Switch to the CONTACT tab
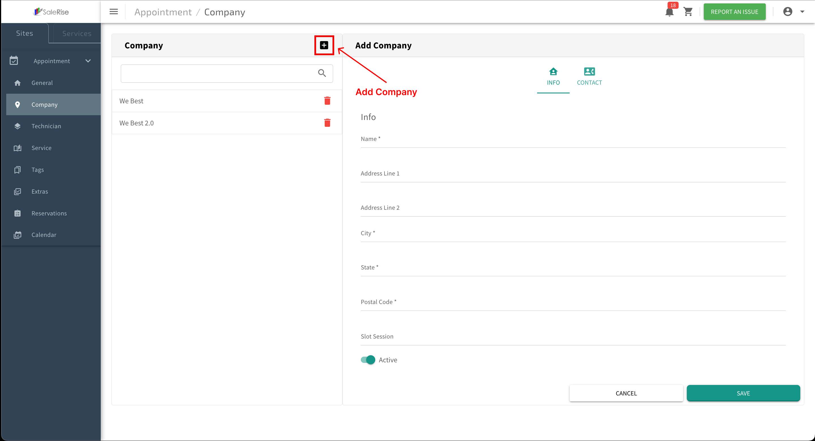 click(x=589, y=76)
